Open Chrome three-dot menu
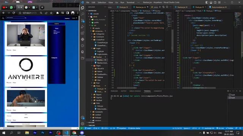This screenshot has width=243, height=136. tap(78, 13)
